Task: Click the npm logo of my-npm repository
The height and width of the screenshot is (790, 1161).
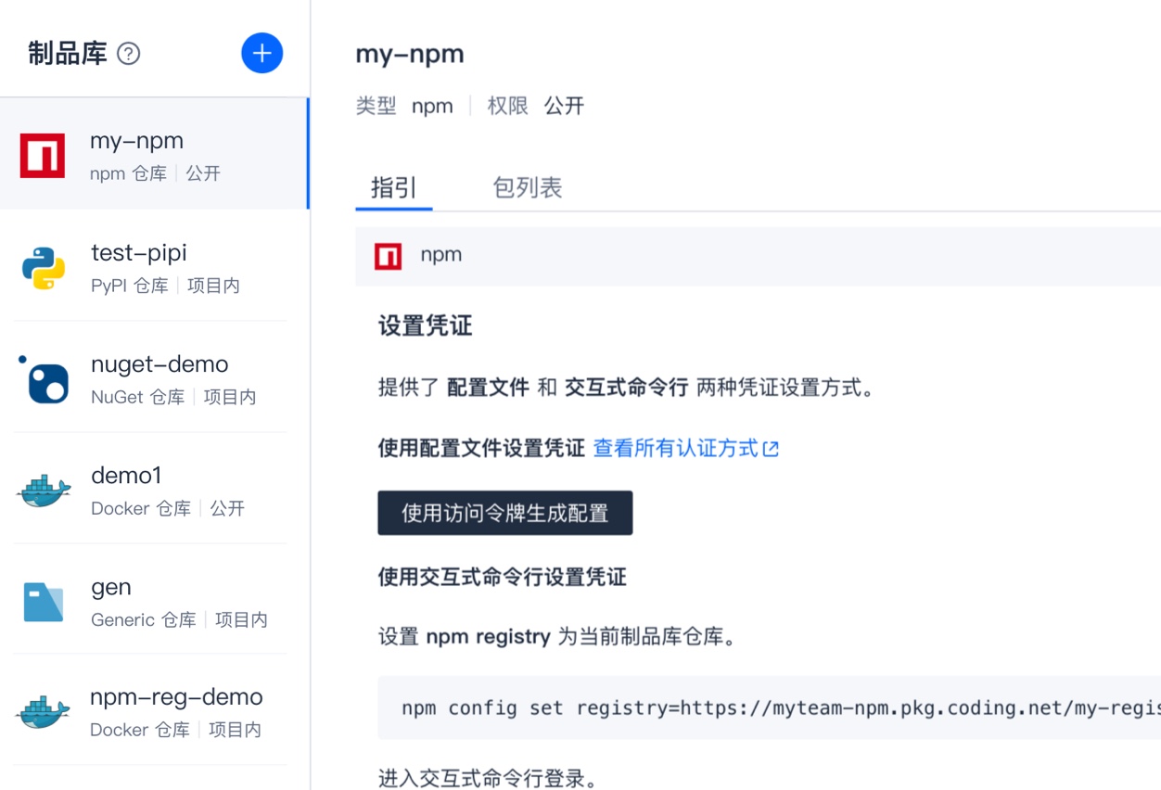Action: (43, 155)
